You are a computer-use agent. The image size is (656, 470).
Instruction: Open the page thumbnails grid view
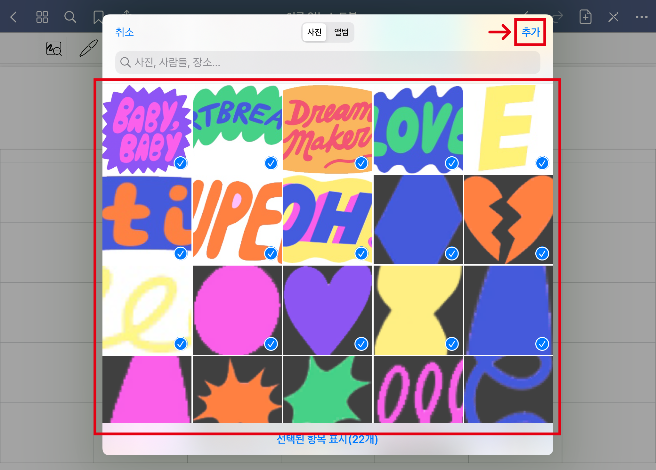point(42,17)
